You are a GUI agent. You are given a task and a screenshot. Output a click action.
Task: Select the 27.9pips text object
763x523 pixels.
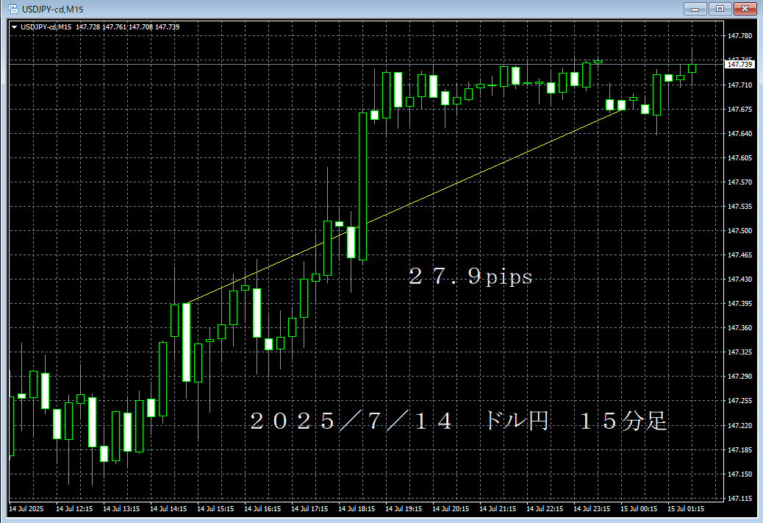tap(470, 277)
